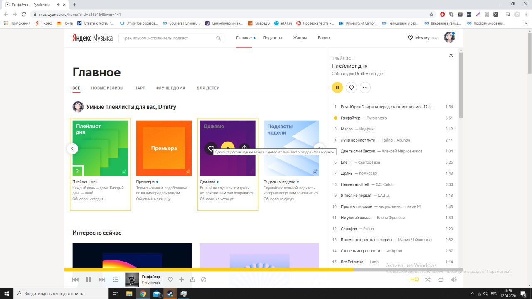
Task: Share the current track from player bar
Action: 192,279
